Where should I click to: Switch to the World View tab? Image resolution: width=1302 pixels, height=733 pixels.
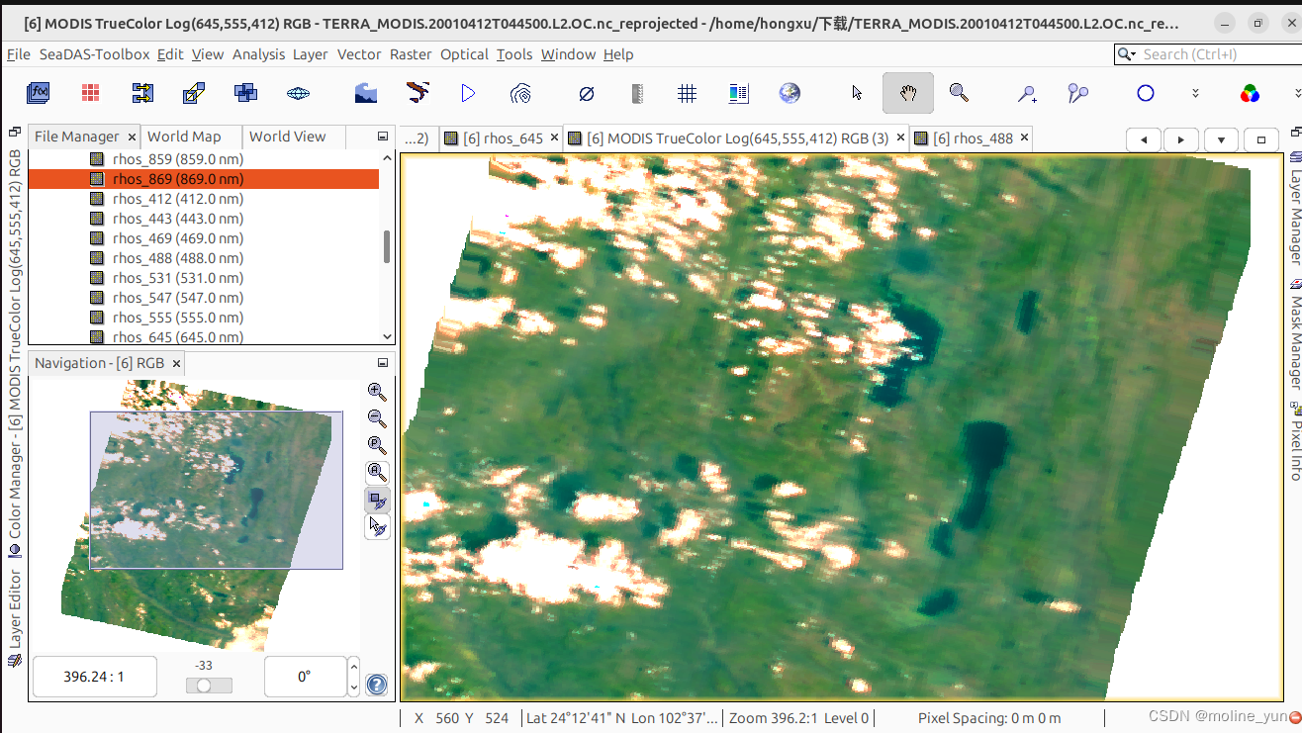coord(287,137)
